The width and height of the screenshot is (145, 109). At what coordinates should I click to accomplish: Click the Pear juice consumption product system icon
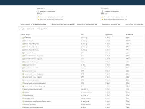tap(103, 11)
